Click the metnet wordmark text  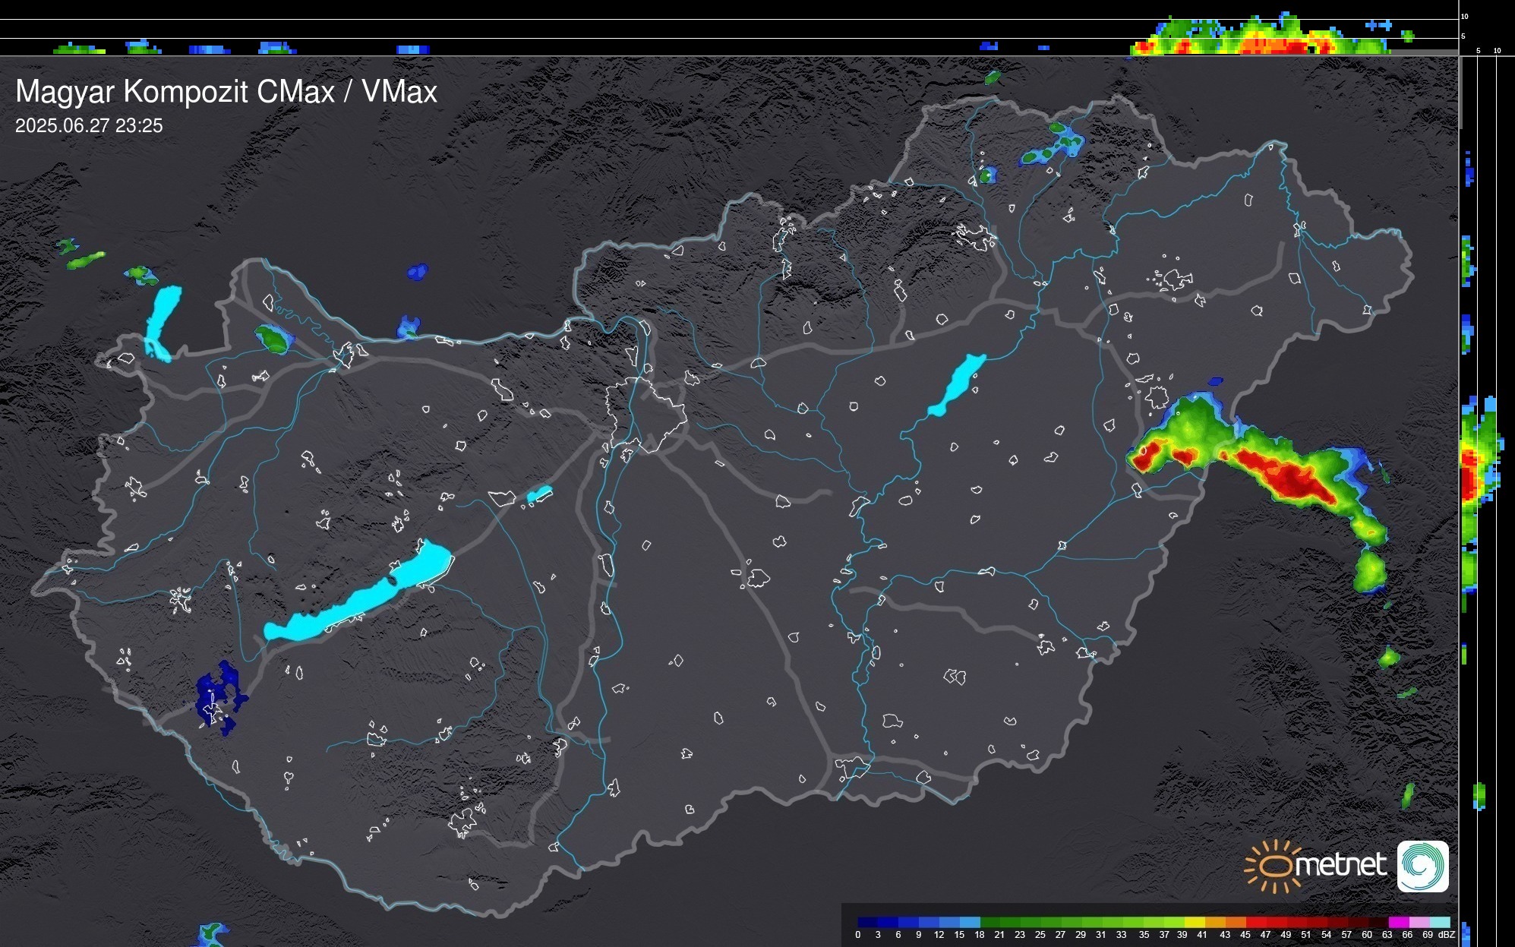click(x=1340, y=866)
